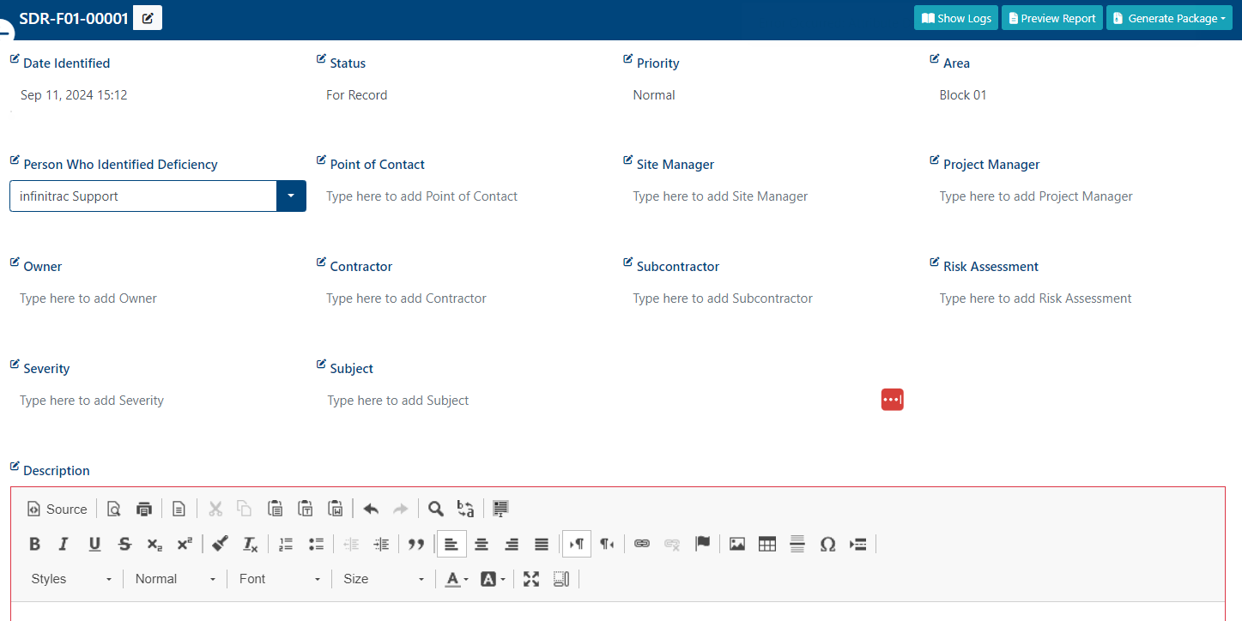Click the red password manager icon in Subject
The height and width of the screenshot is (621, 1242).
tap(893, 400)
